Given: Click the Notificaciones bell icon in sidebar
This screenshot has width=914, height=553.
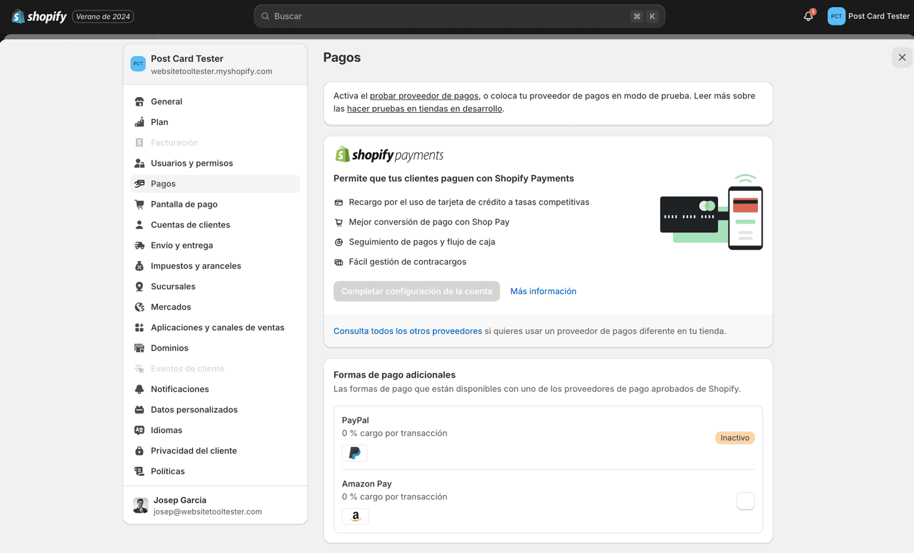Looking at the screenshot, I should [139, 389].
